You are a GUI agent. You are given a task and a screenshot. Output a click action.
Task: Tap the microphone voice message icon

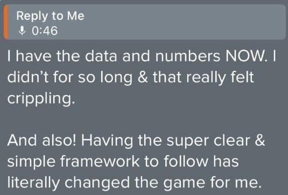22,31
